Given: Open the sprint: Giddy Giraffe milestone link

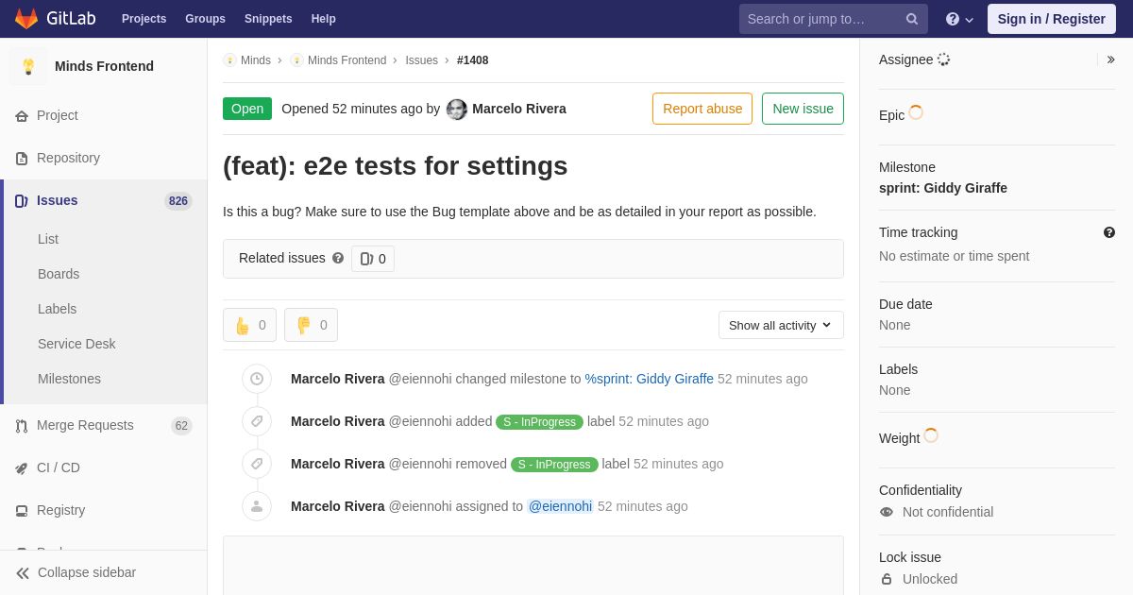Looking at the screenshot, I should pyautogui.click(x=942, y=188).
